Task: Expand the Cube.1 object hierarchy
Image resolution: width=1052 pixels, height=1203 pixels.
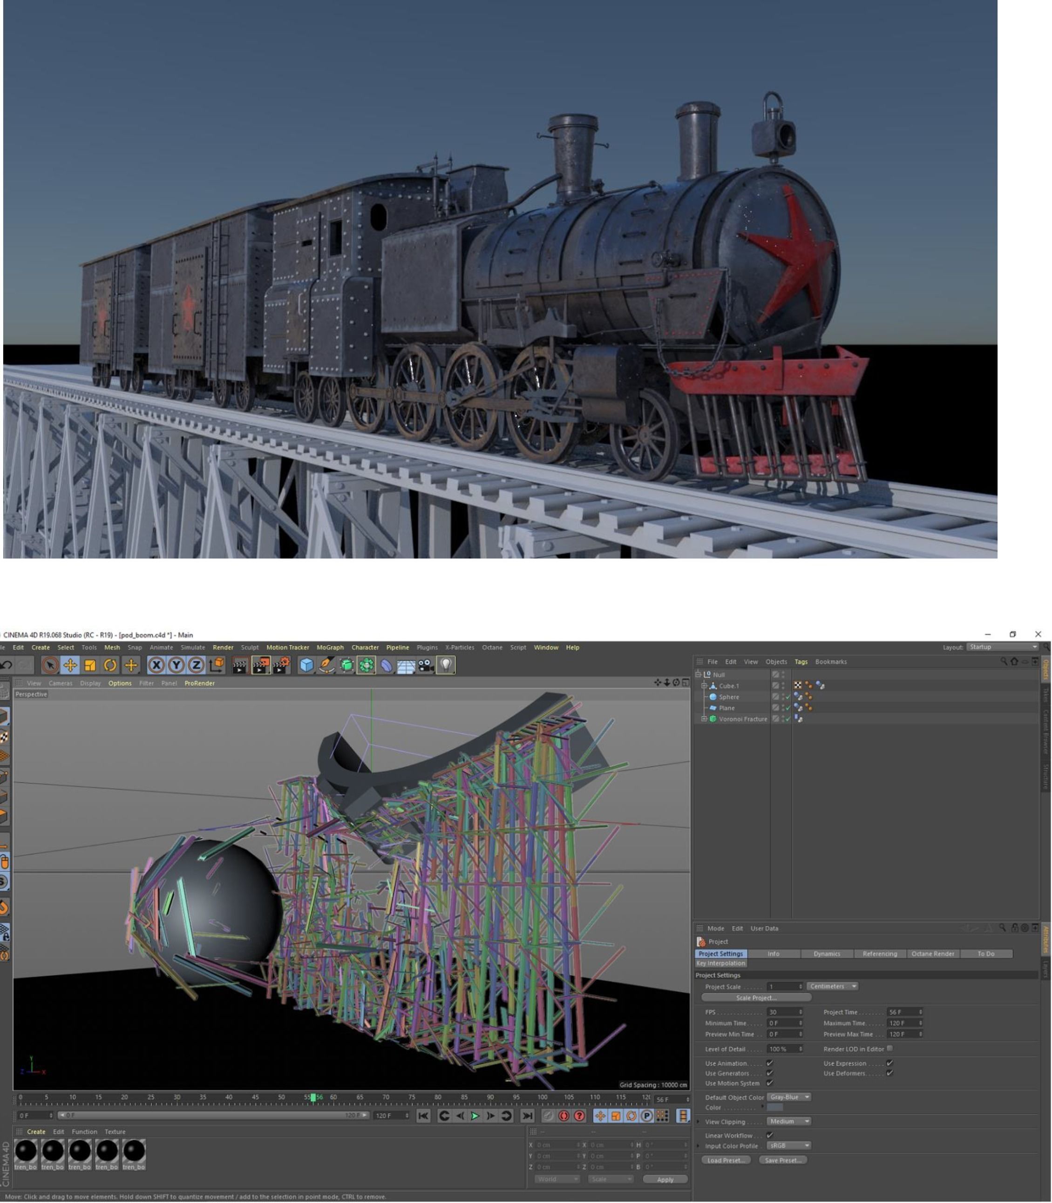Action: pos(705,686)
